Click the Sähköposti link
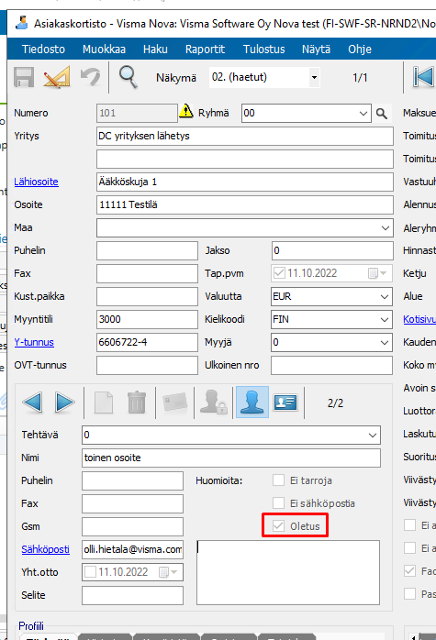 pos(45,549)
